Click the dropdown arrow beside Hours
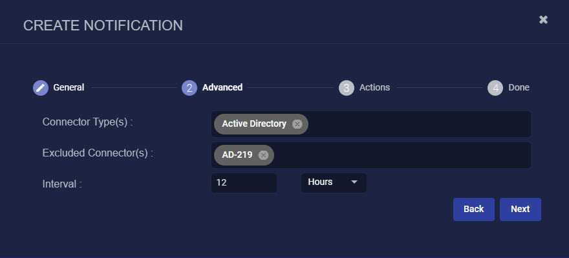The height and width of the screenshot is (258, 569). (x=354, y=182)
